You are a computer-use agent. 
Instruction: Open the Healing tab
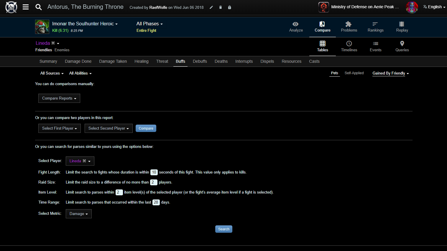[x=142, y=61]
